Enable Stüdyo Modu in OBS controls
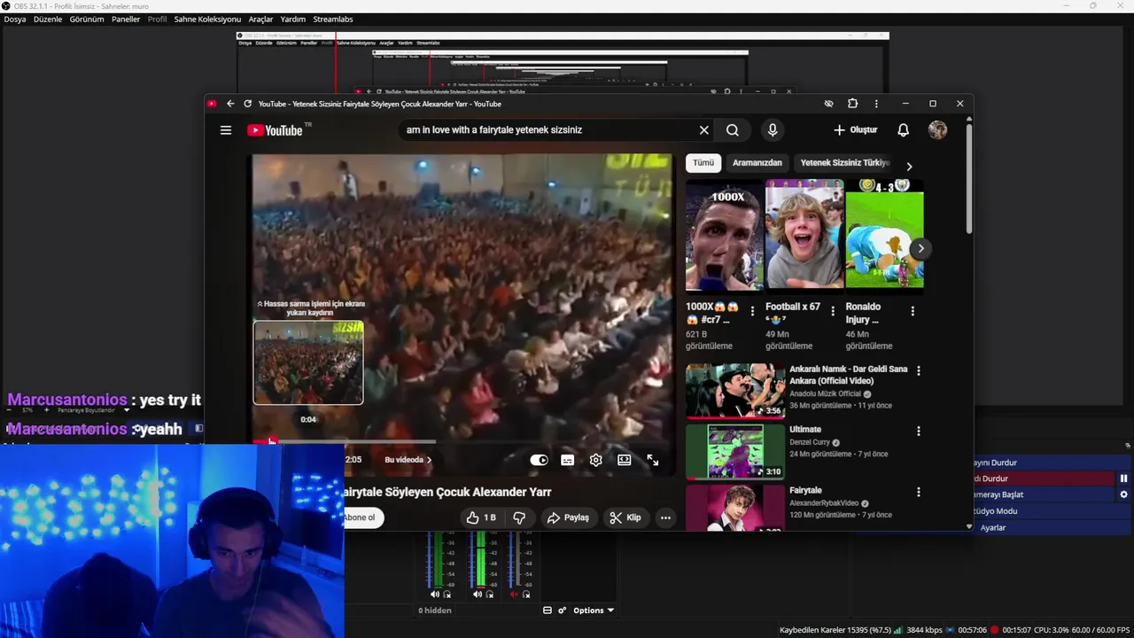Image resolution: width=1134 pixels, height=638 pixels. pyautogui.click(x=1052, y=511)
